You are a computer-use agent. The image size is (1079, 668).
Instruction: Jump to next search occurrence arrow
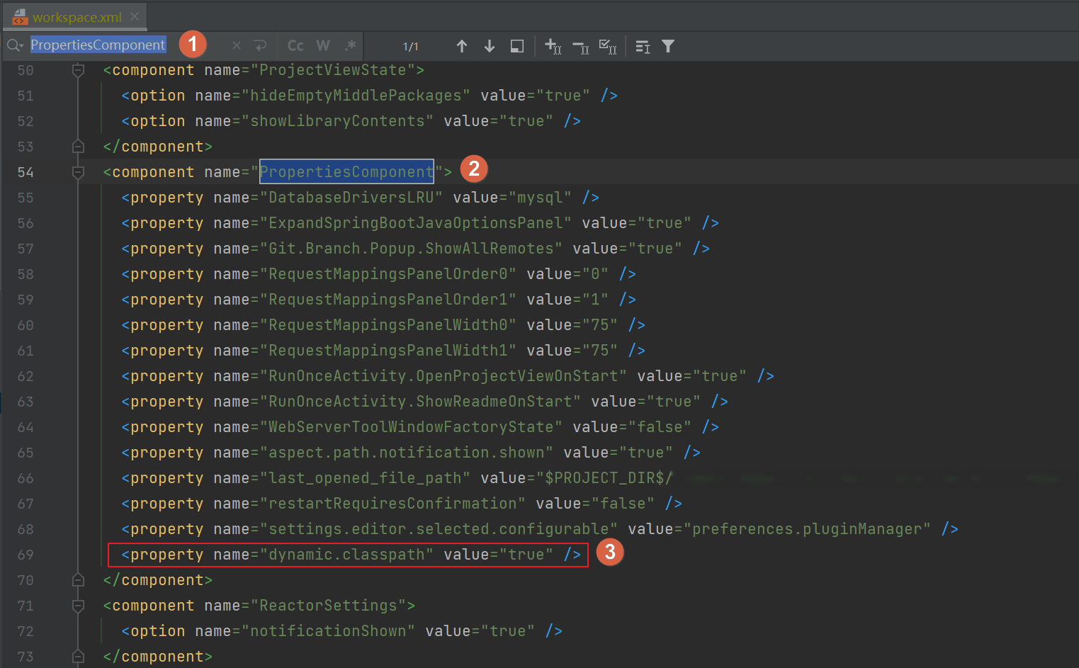[489, 46]
